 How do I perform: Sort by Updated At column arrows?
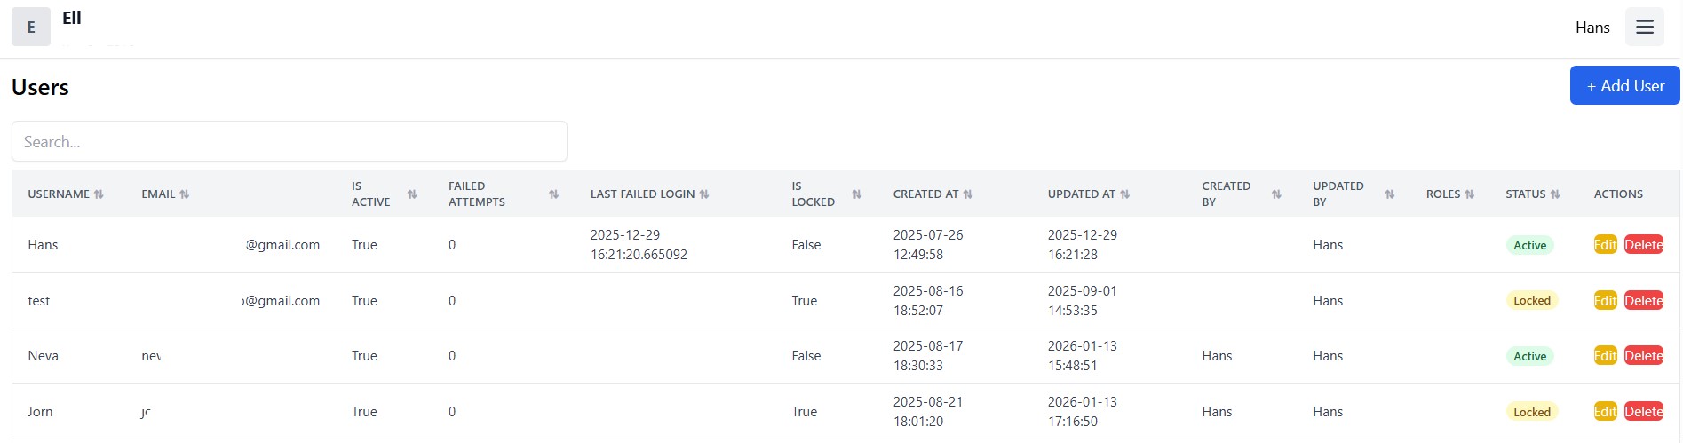[x=1125, y=194]
